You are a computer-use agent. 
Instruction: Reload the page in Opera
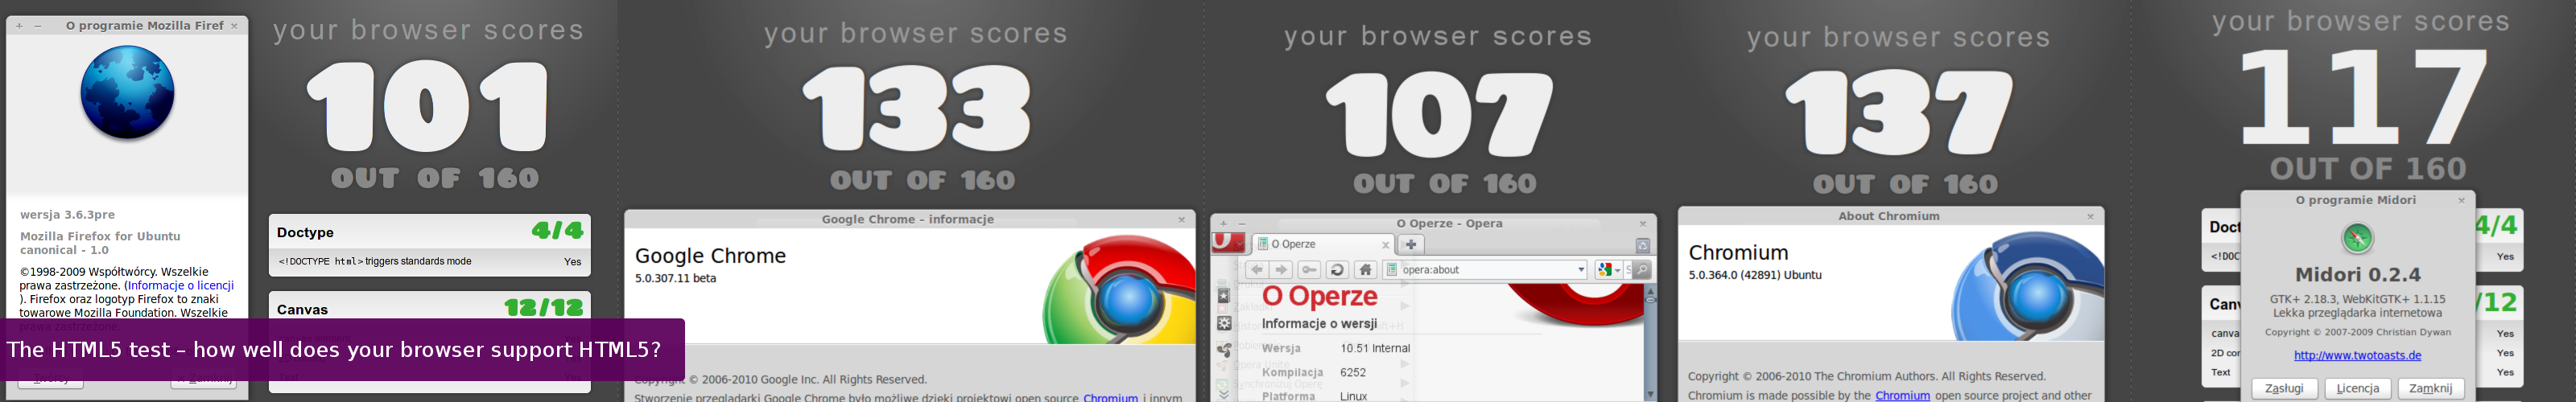(x=1337, y=270)
